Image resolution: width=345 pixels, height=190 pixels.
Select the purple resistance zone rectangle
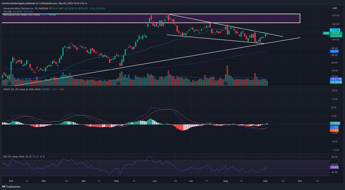(151, 18)
